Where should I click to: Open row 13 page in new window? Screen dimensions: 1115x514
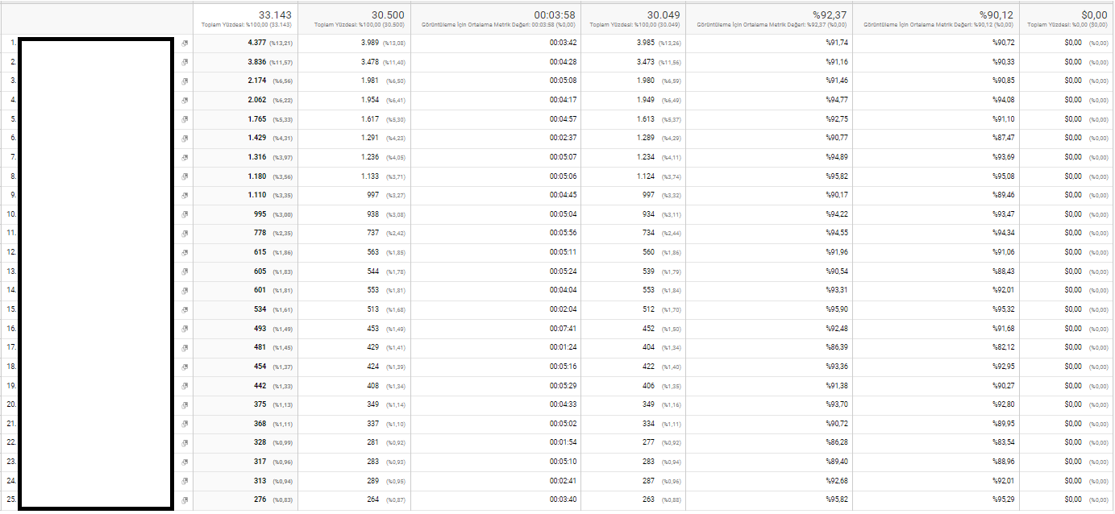click(x=185, y=272)
